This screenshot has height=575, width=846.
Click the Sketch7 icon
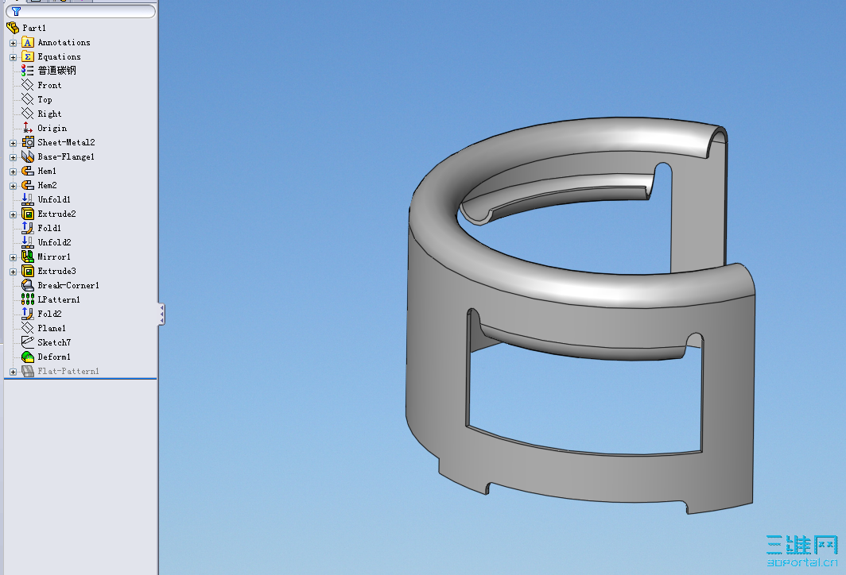tap(28, 342)
